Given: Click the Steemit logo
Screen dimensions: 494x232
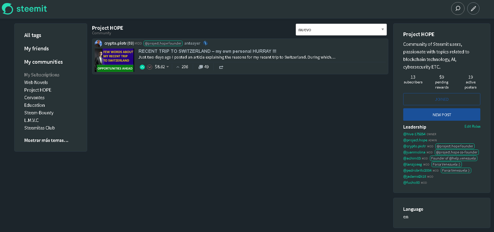Looking at the screenshot, I should [24, 8].
